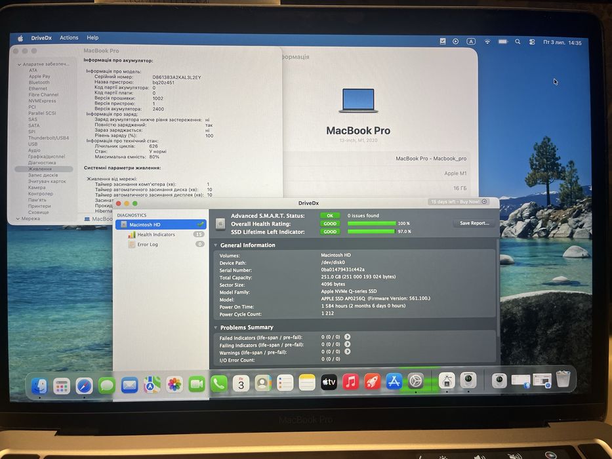
Task: Click '15 days left - Buy Now!' button
Action: [x=459, y=202]
